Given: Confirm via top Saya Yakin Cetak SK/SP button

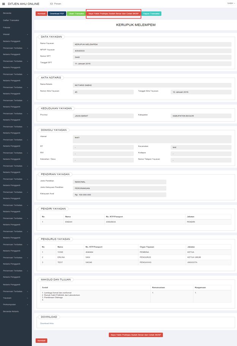Looking at the screenshot, I should tap(114, 14).
